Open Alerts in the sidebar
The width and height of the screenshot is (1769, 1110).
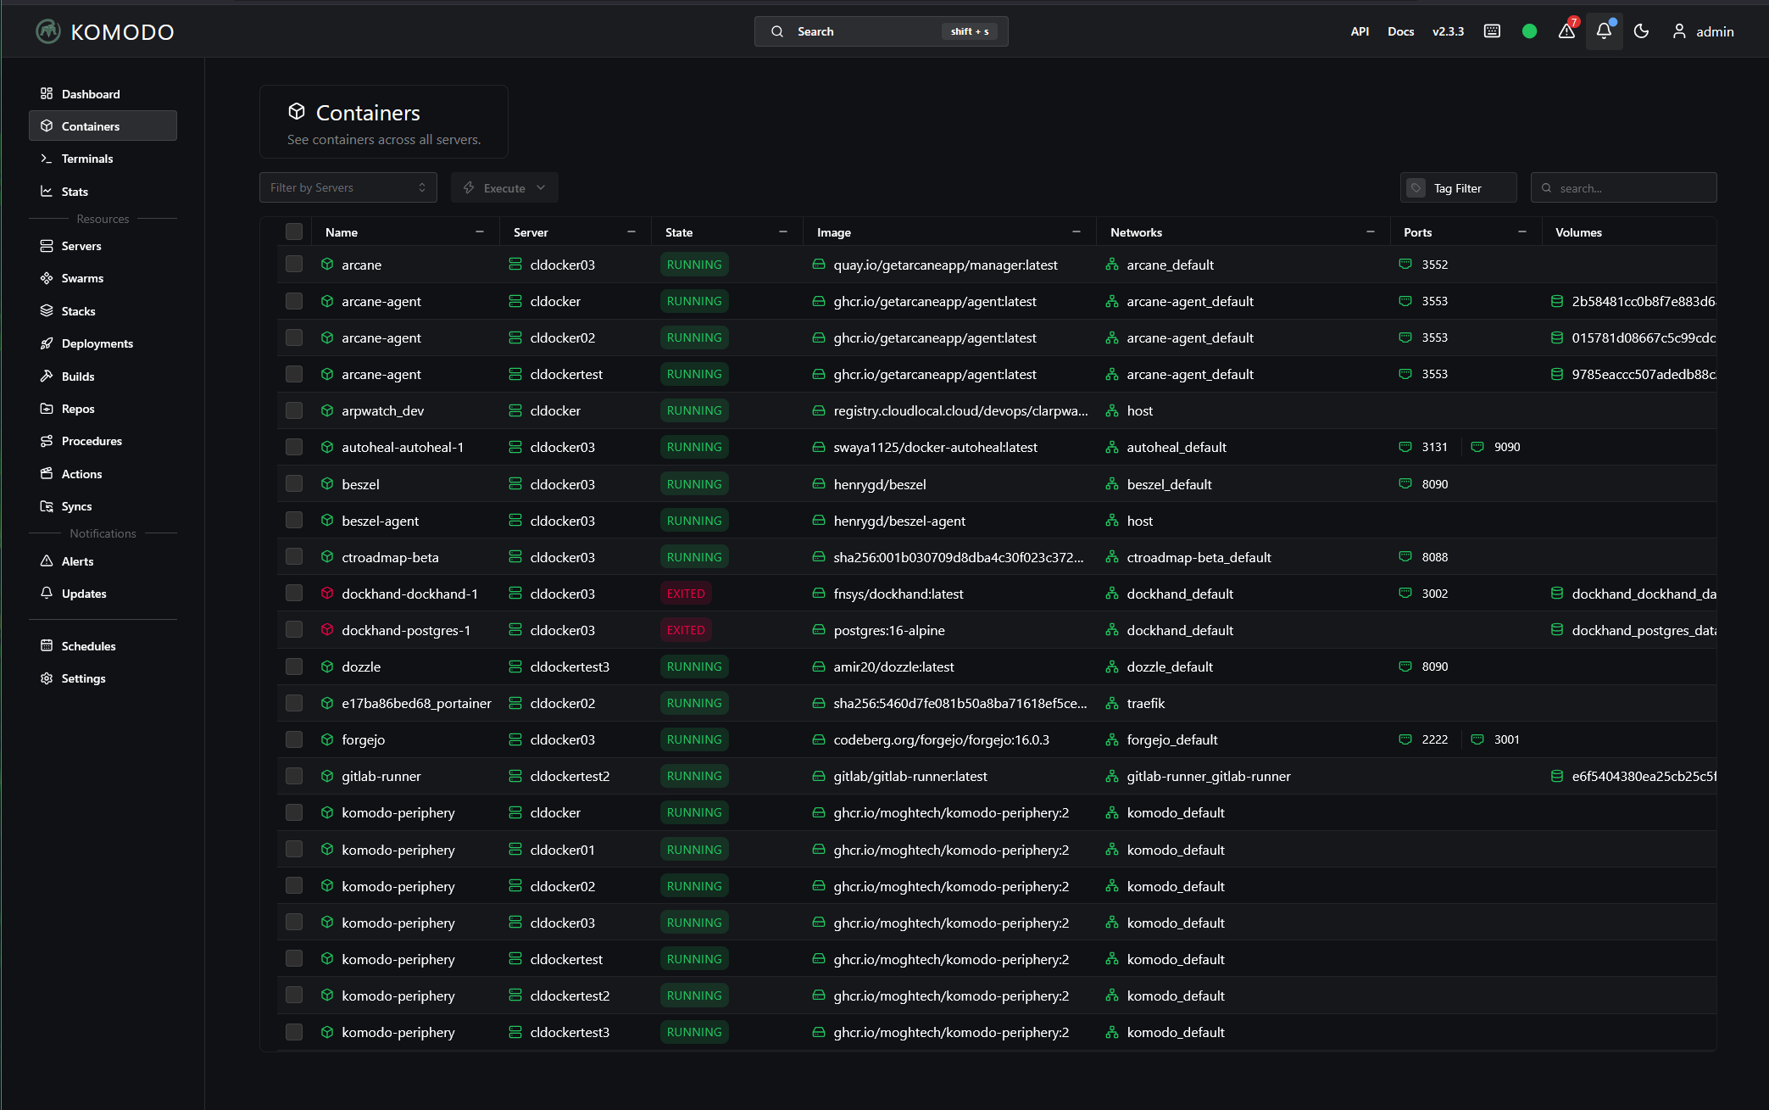(103, 561)
